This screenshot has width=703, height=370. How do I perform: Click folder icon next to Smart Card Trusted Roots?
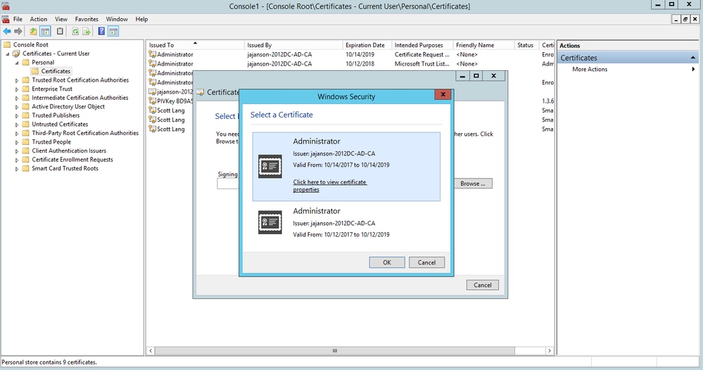(x=25, y=168)
